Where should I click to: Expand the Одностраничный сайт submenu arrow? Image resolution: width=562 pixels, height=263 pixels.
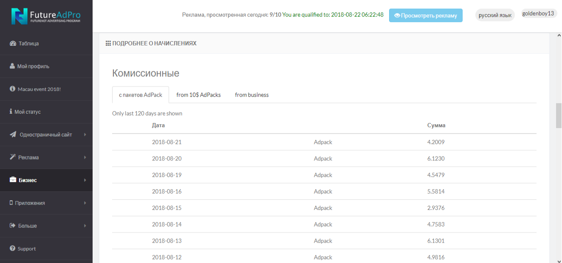[x=85, y=134]
